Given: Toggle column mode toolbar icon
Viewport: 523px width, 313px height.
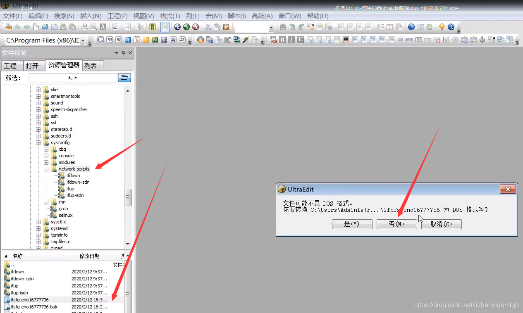Looking at the screenshot, I should pos(153,27).
